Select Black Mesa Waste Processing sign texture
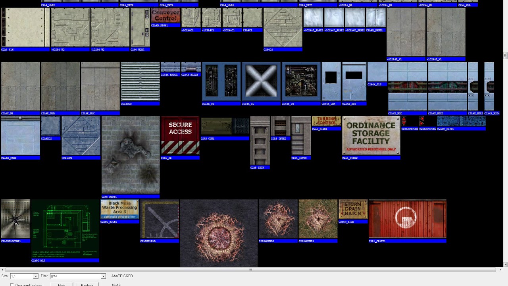Image resolution: width=508 pixels, height=286 pixels. pos(119,209)
